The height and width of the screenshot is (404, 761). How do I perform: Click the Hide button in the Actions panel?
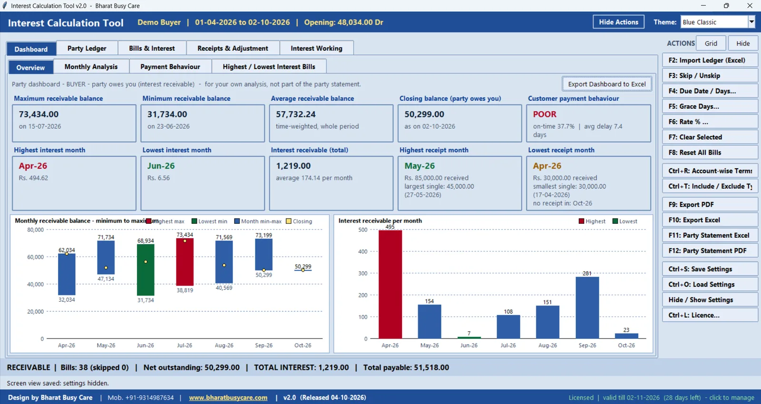(743, 43)
